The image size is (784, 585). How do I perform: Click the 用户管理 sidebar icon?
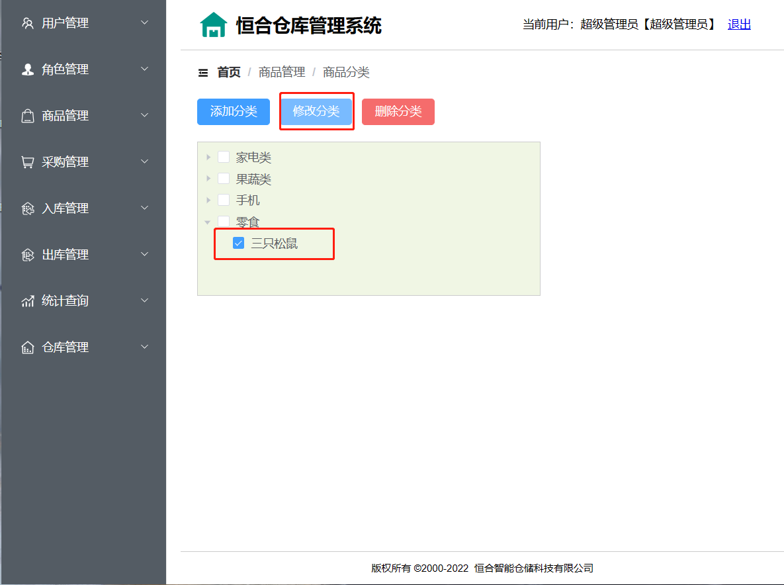pos(28,23)
